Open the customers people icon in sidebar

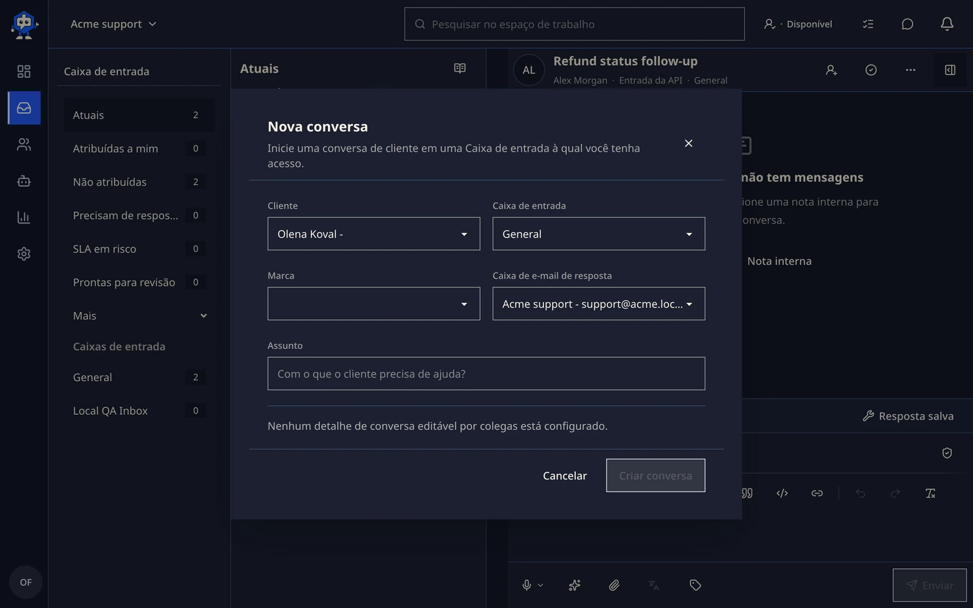point(24,144)
